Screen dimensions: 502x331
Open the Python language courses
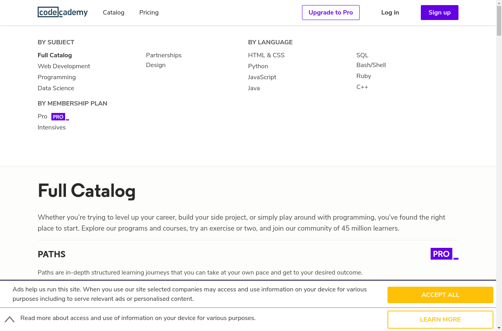coord(258,66)
